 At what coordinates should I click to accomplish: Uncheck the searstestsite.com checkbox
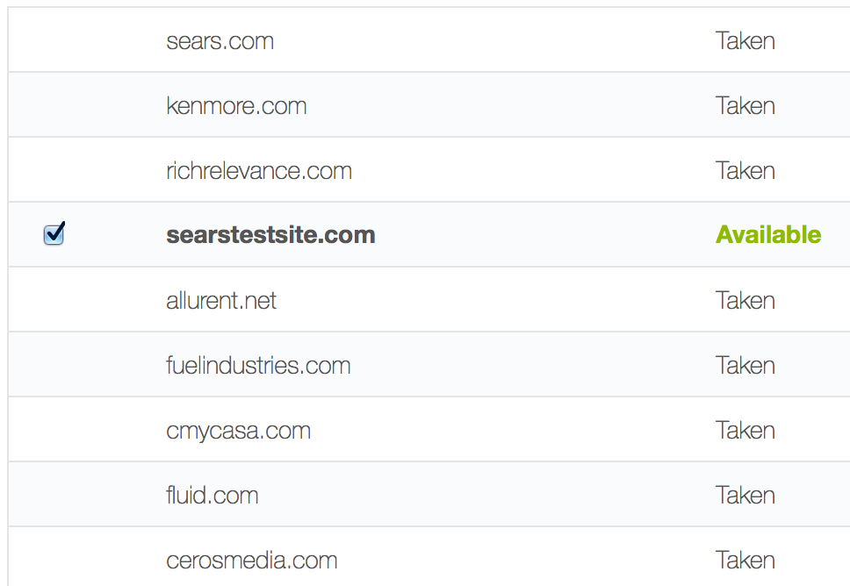tap(54, 234)
